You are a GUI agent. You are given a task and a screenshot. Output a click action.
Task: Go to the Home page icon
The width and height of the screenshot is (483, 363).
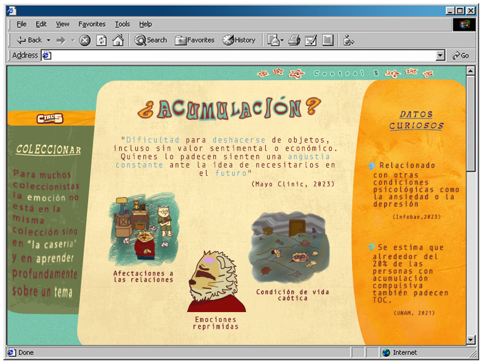pos(118,40)
